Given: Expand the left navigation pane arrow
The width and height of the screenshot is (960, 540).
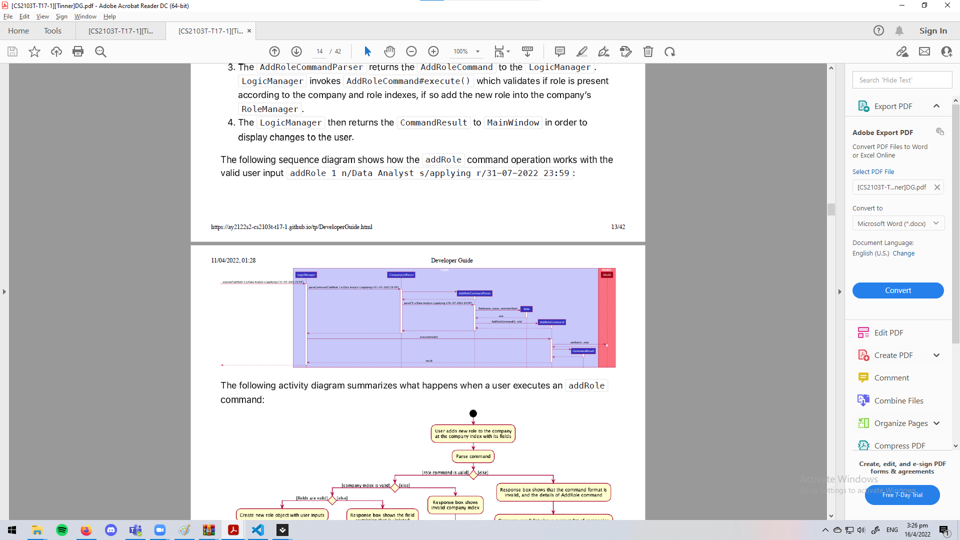Looking at the screenshot, I should (4, 291).
